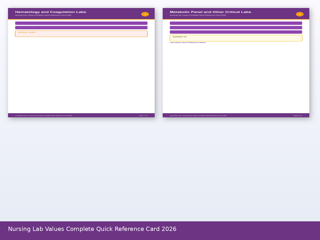Click the orange page 1 badge

click(x=145, y=14)
